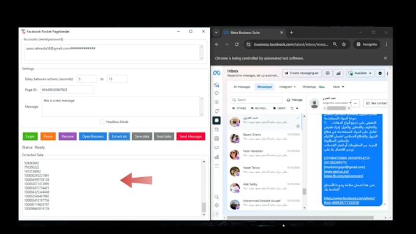Screen dimensions: 416x234
Task: Click the Message text box
Action: point(121,107)
